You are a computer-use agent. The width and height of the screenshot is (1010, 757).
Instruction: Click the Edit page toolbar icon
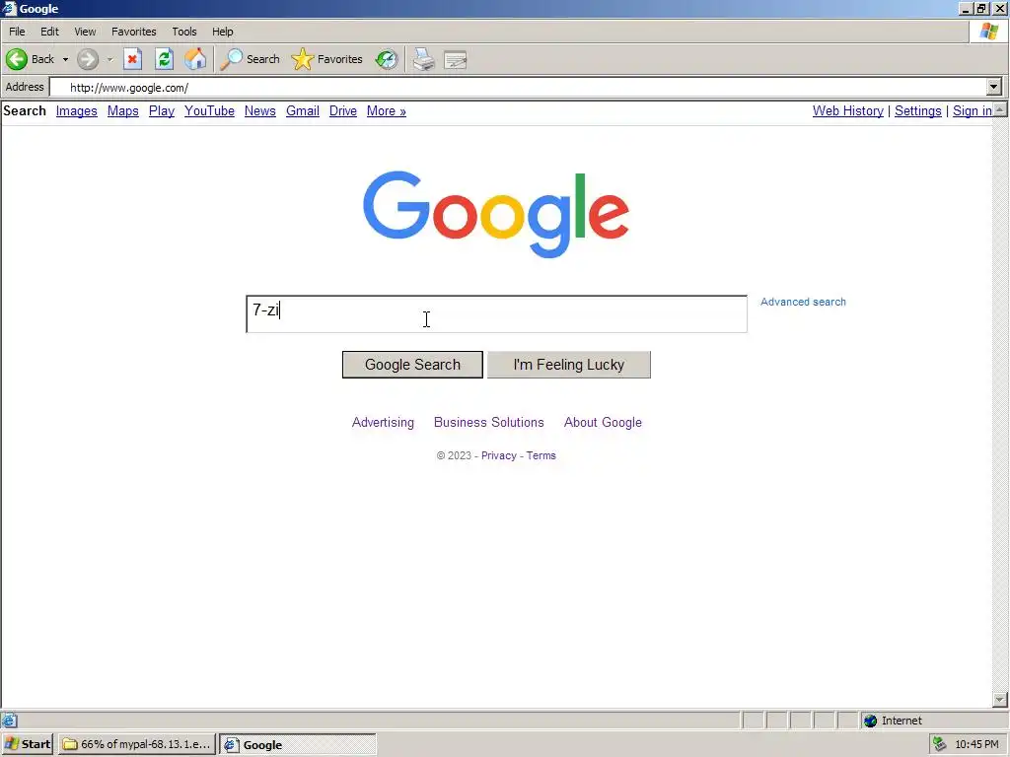(x=456, y=60)
